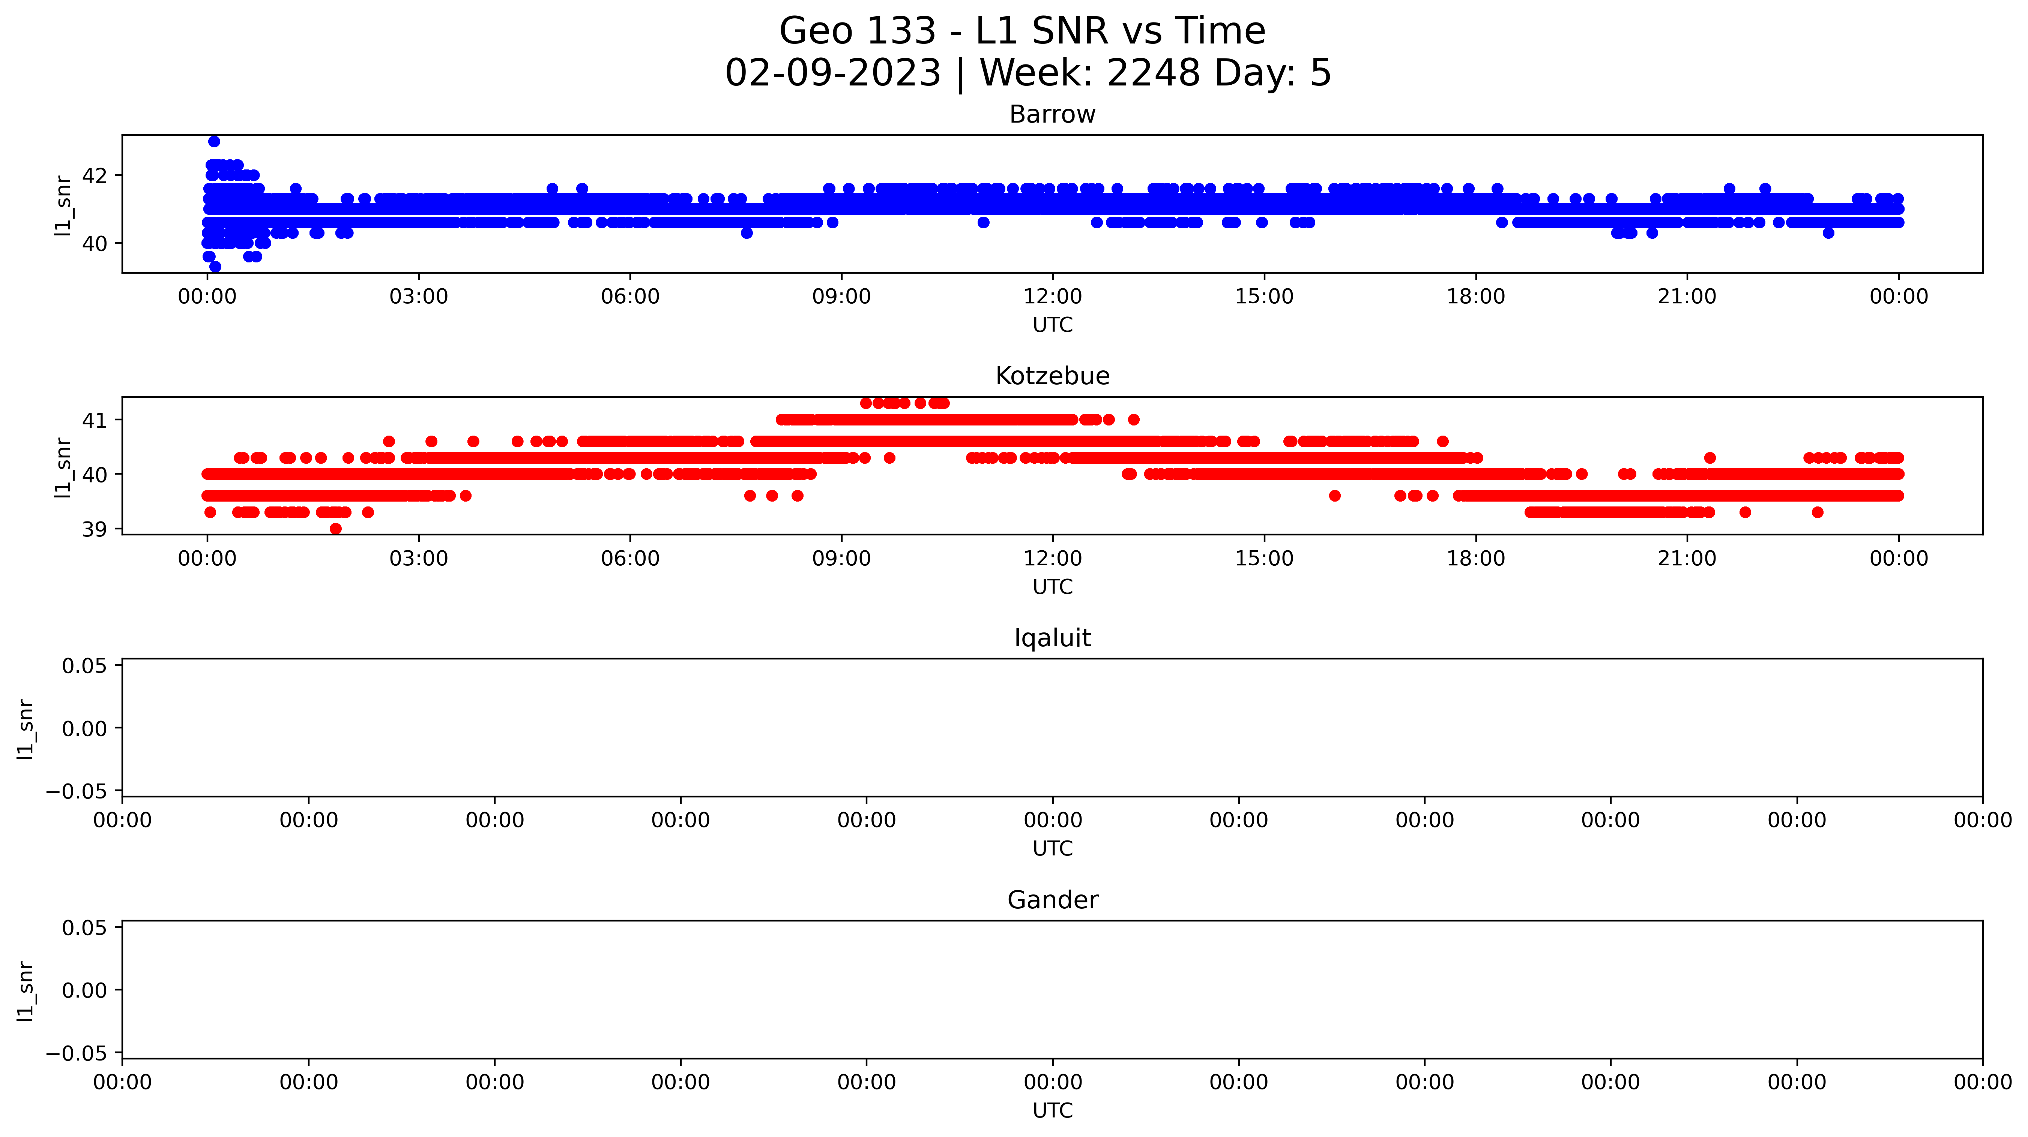Click the '21:00' x-axis tick under the Barrow plot
The width and height of the screenshot is (2028, 1137).
click(x=1687, y=297)
